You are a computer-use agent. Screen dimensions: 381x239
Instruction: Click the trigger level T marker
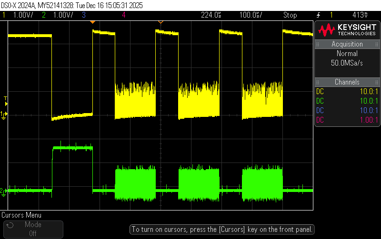point(5,101)
